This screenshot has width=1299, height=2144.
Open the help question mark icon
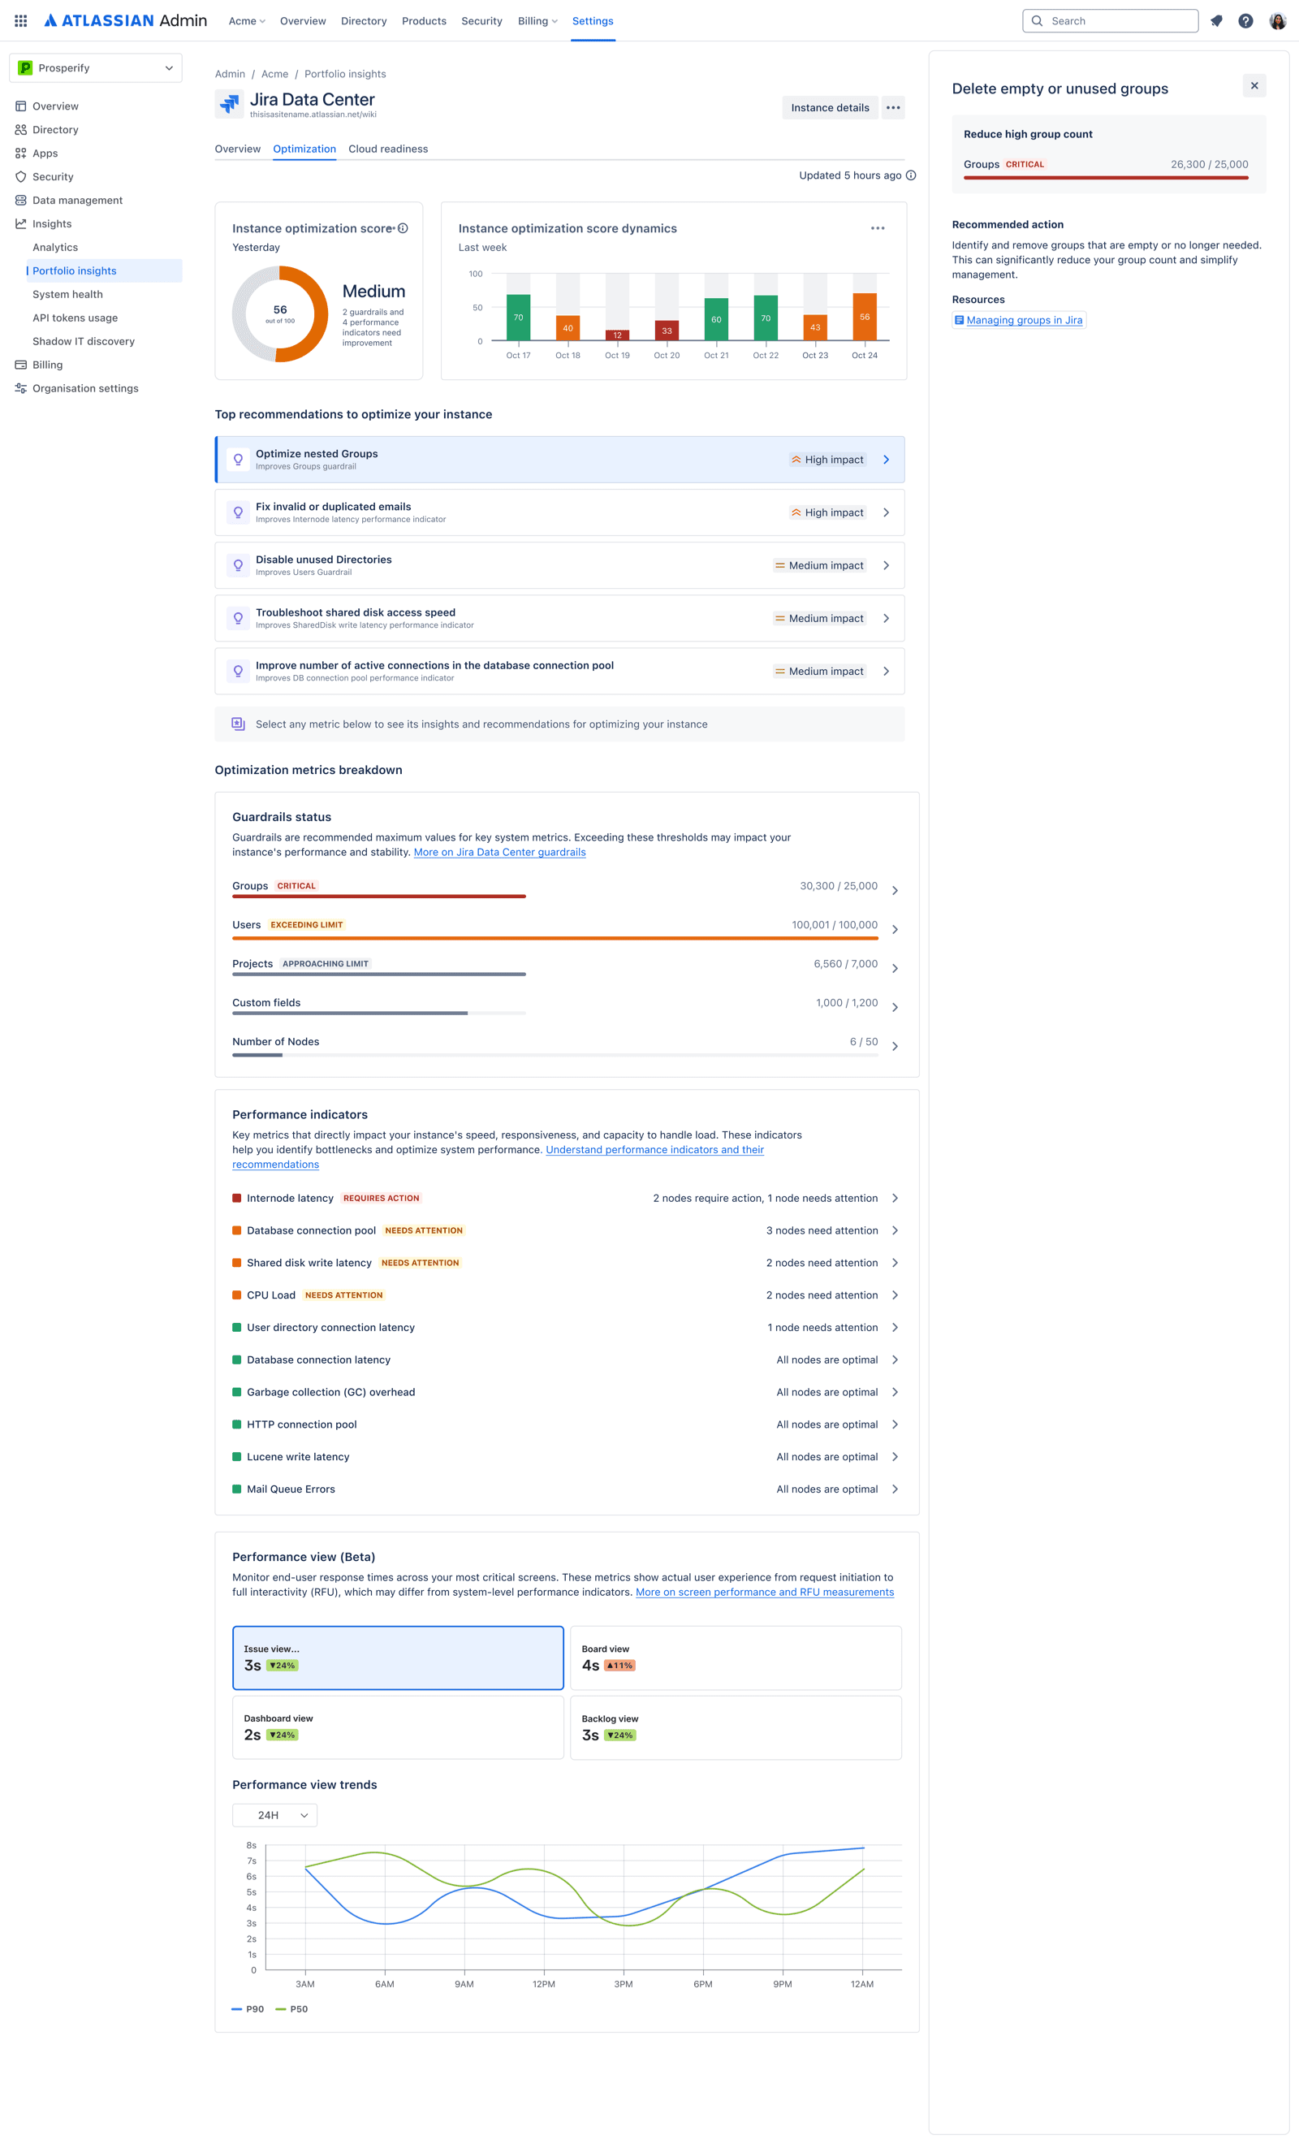pos(1246,21)
